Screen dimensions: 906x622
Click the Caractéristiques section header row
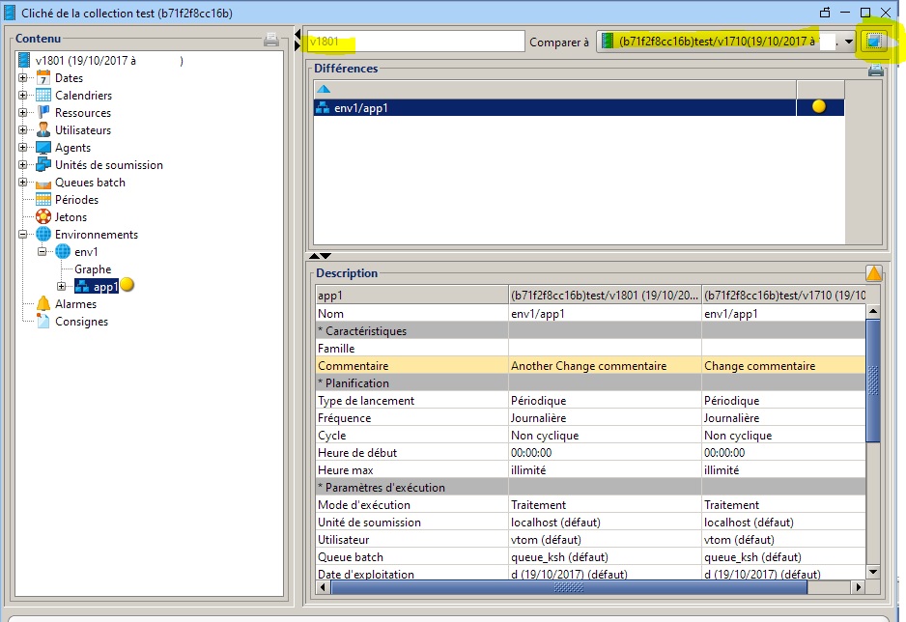590,331
